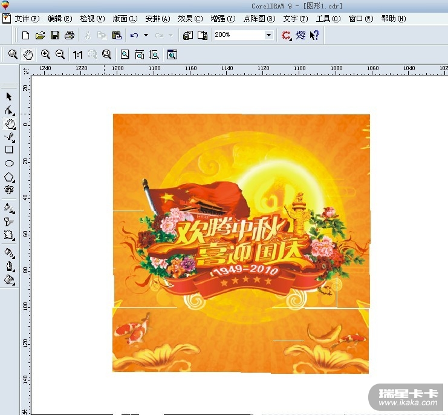This screenshot has width=448, height=415.
Task: Click Zoom to Page icon
Action: pyautogui.click(x=125, y=54)
